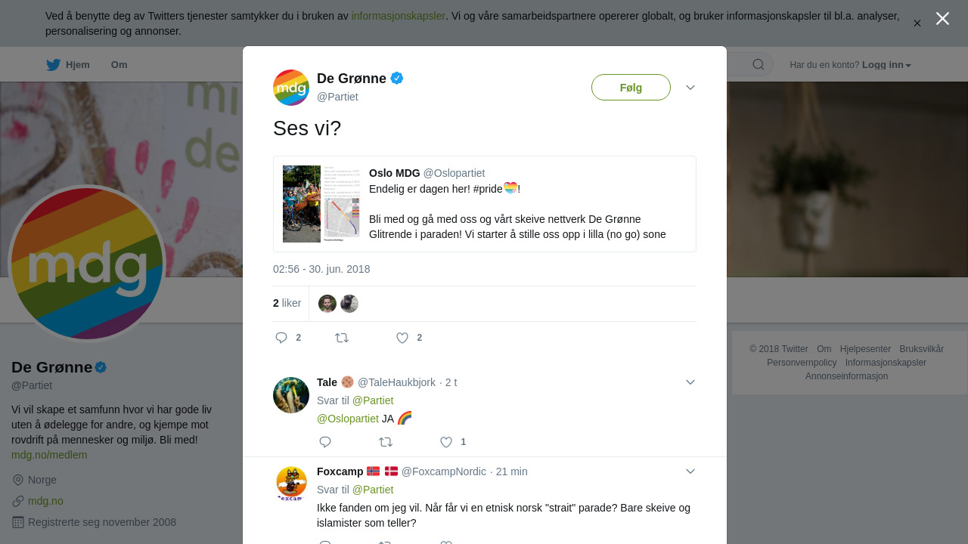Dismiss the cookie notice with small X
The height and width of the screenshot is (544, 968).
point(917,23)
